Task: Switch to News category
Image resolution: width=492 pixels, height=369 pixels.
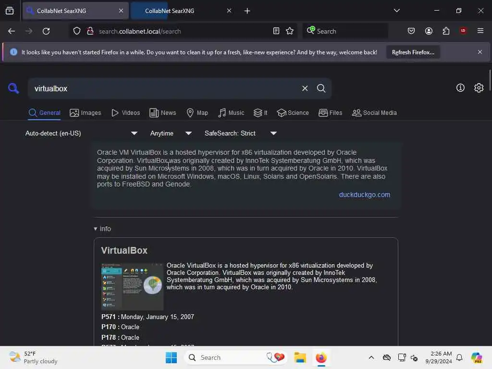Action: click(x=163, y=112)
